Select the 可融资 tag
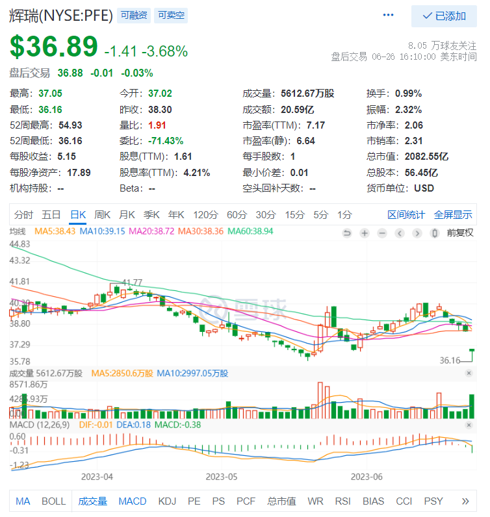490x517 pixels. [134, 16]
